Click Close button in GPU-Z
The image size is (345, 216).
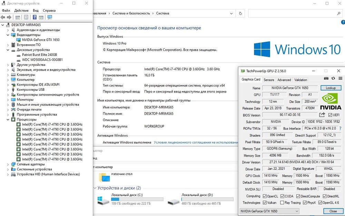tap(333, 211)
